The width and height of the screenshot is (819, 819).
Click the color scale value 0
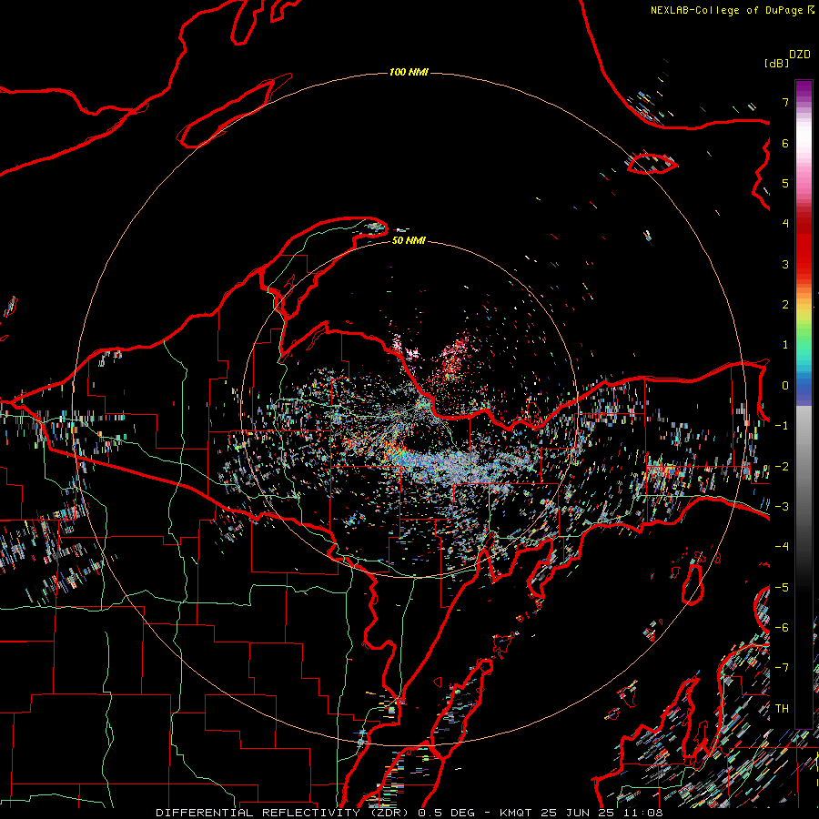(x=785, y=386)
